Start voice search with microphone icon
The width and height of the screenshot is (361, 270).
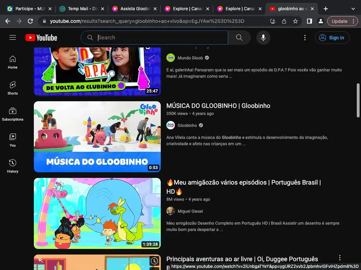click(263, 38)
